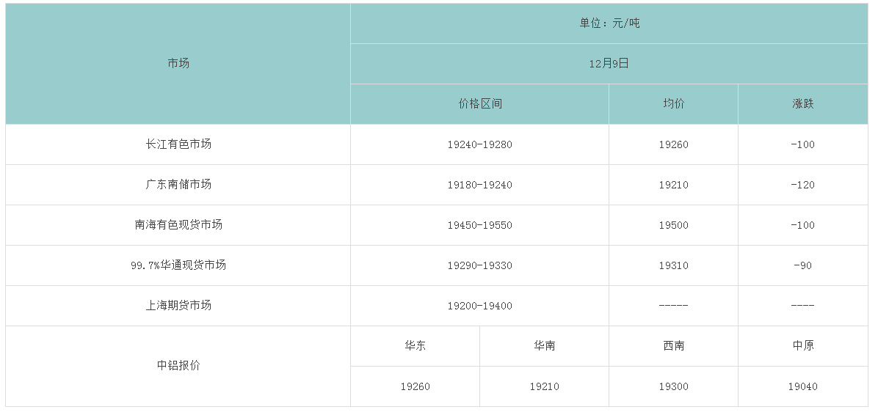Select the 西南 region header cell
Image resolution: width=878 pixels, height=415 pixels.
[x=673, y=346]
